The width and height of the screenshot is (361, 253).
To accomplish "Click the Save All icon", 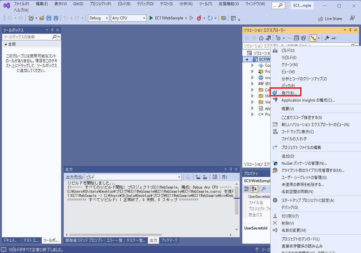I will [x=56, y=18].
